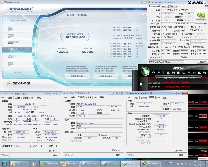Open the 快取 tab in the left CPU-Z window
This screenshot has width=208, height=167.
[10, 98]
